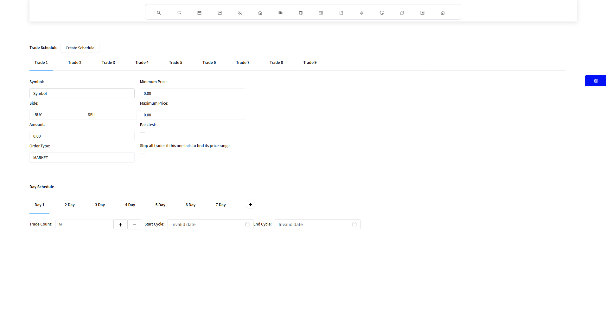Viewport: 606px width, 309px height.
Task: Click the search magnifier icon in the top toolbar
Action: (159, 13)
